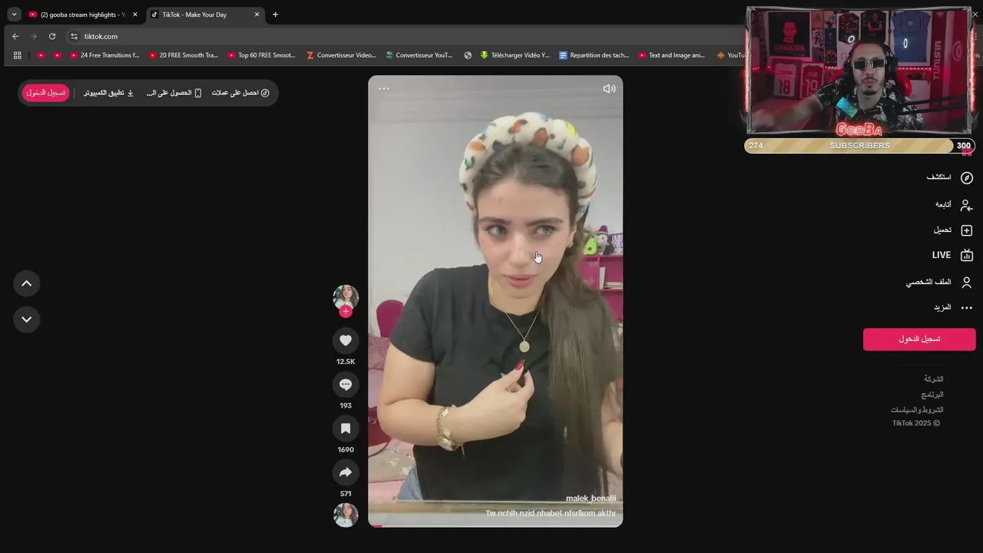Screen dimensions: 983x553
Task: Click the get app (الحصول على) phone option
Action: click(x=174, y=93)
